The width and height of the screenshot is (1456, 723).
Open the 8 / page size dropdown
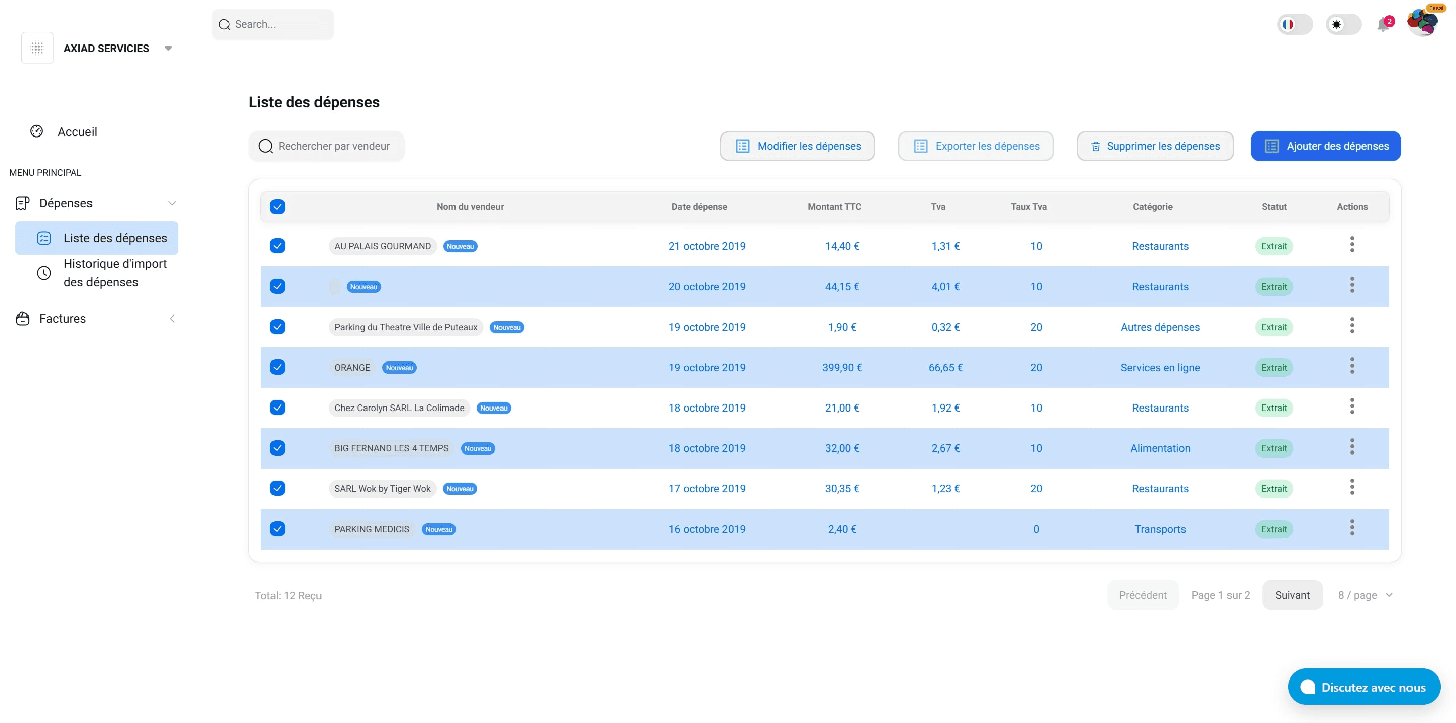(x=1364, y=595)
